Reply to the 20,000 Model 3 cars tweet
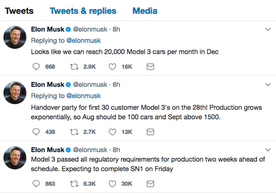Image resolution: width=276 pixels, height=194 pixels. coord(36,67)
